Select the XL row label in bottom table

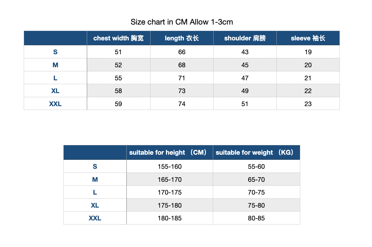click(95, 205)
